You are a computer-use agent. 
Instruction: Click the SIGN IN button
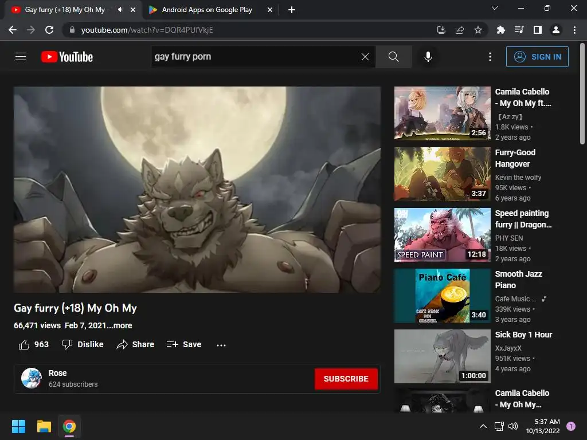537,57
